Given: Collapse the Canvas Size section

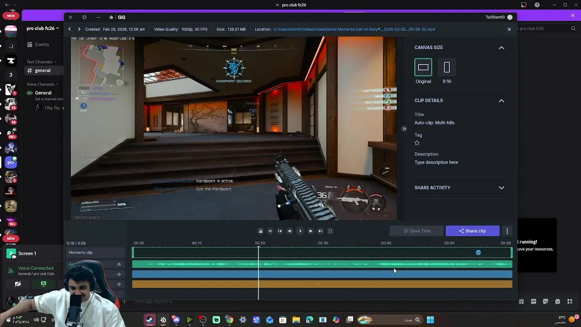Looking at the screenshot, I should [502, 48].
